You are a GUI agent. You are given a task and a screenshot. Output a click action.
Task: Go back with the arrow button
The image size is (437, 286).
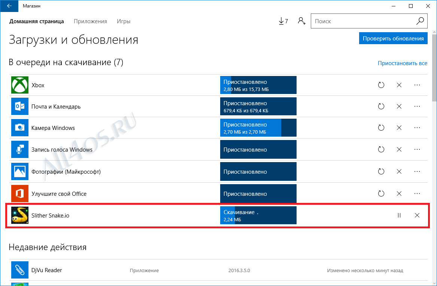(x=9, y=6)
